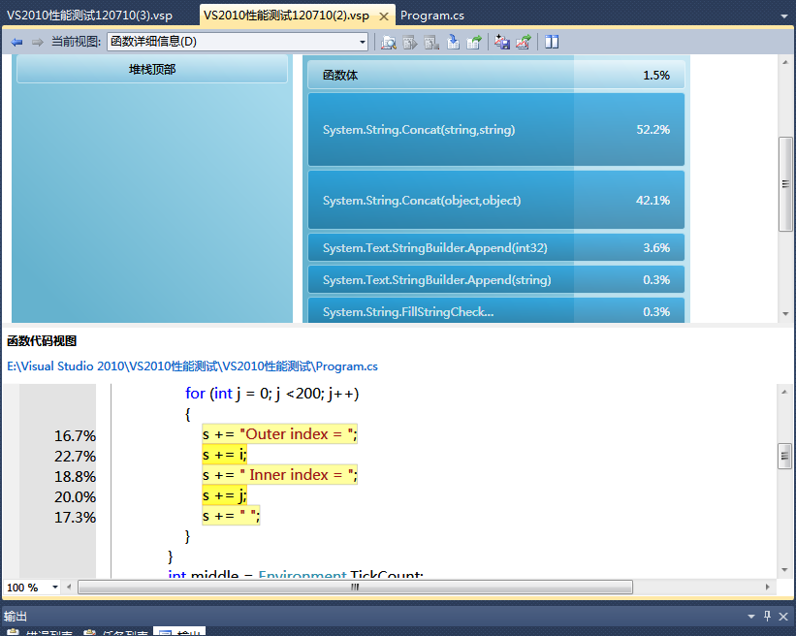Screen dimensions: 796x636
Task: Open the current view dropdown 函数详细信息
Action: pyautogui.click(x=238, y=42)
